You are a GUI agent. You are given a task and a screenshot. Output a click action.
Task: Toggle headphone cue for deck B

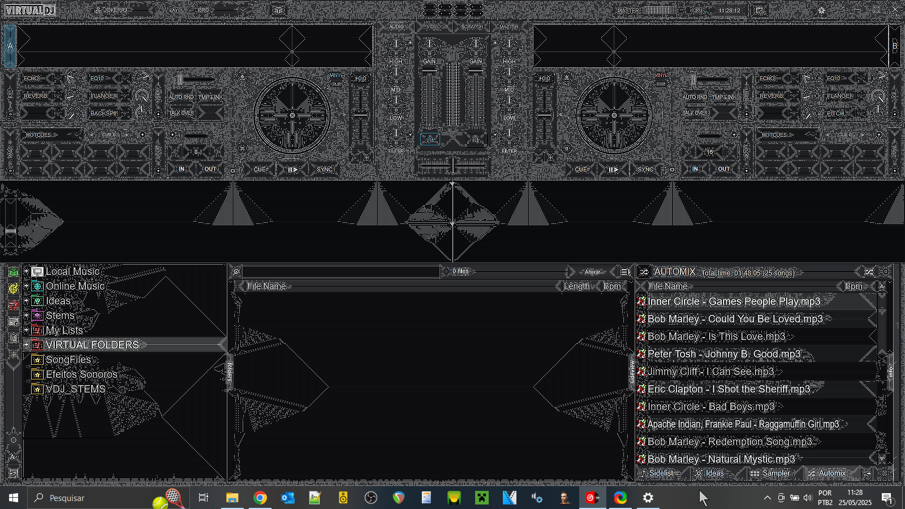click(476, 139)
